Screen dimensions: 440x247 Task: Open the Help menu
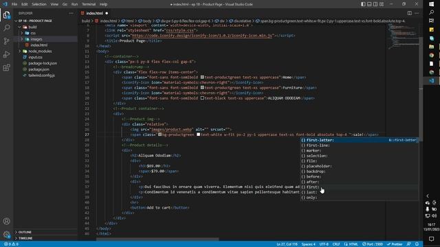104,4
